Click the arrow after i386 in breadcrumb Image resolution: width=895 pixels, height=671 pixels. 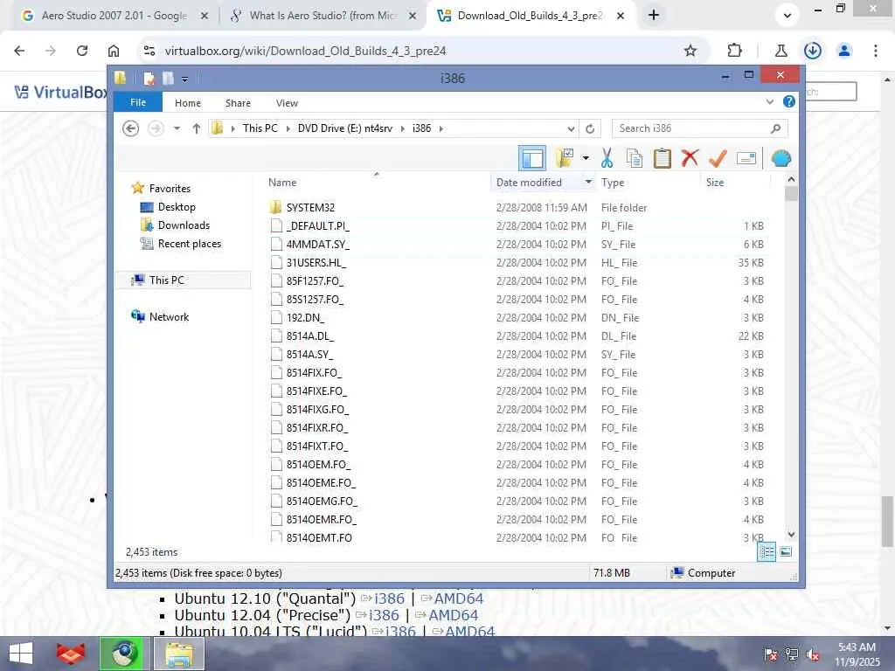tap(441, 129)
